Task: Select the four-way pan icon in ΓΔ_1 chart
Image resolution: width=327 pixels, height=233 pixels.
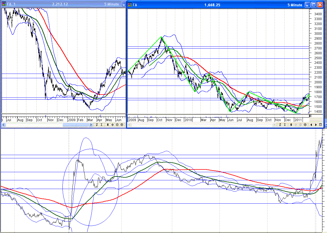Action: coord(112,125)
